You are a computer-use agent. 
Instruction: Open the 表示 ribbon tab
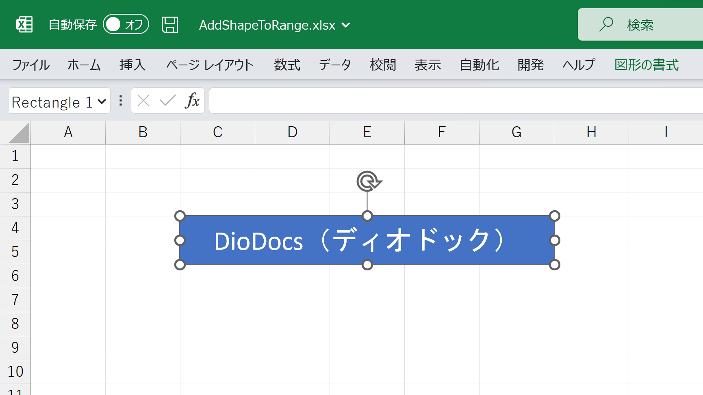427,65
